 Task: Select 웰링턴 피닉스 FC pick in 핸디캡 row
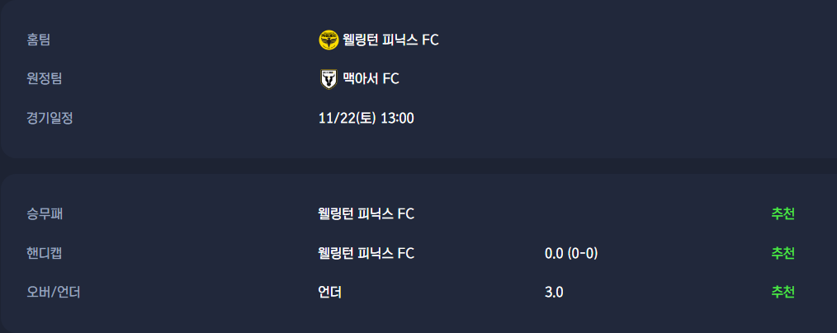tap(366, 253)
